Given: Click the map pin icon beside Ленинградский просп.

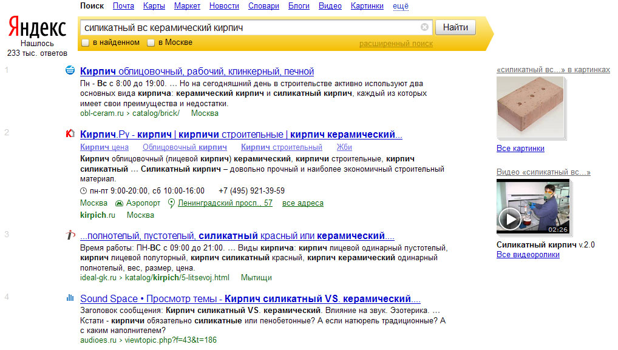Looking at the screenshot, I should coord(171,203).
